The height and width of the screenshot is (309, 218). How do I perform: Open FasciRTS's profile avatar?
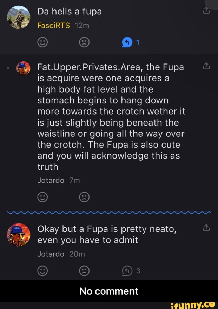tap(18, 17)
